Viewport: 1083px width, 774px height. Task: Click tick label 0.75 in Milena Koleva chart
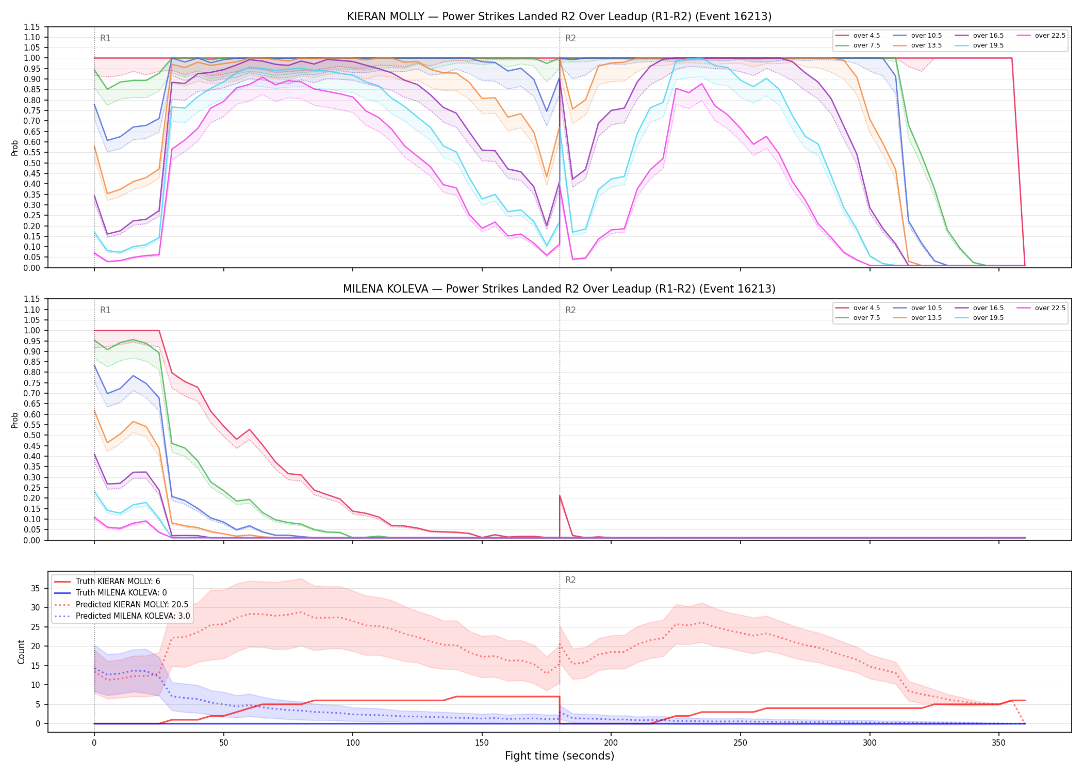(32, 383)
